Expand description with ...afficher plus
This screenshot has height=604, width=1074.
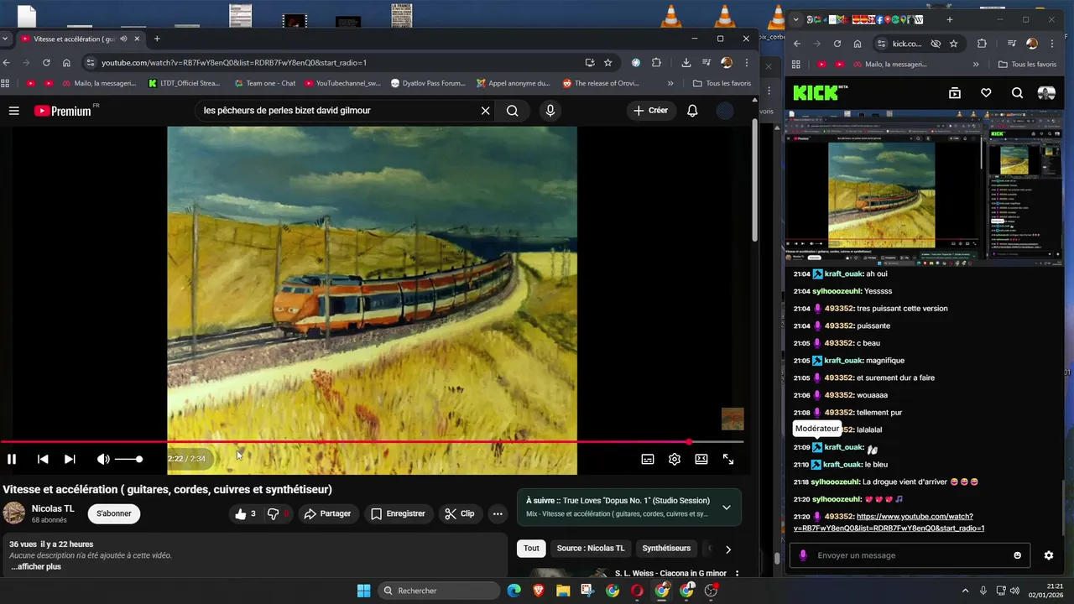coord(36,566)
